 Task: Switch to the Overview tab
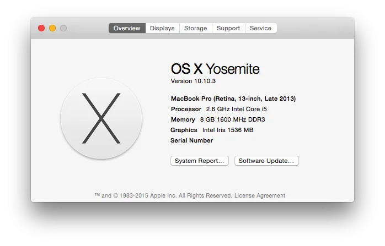click(x=127, y=28)
